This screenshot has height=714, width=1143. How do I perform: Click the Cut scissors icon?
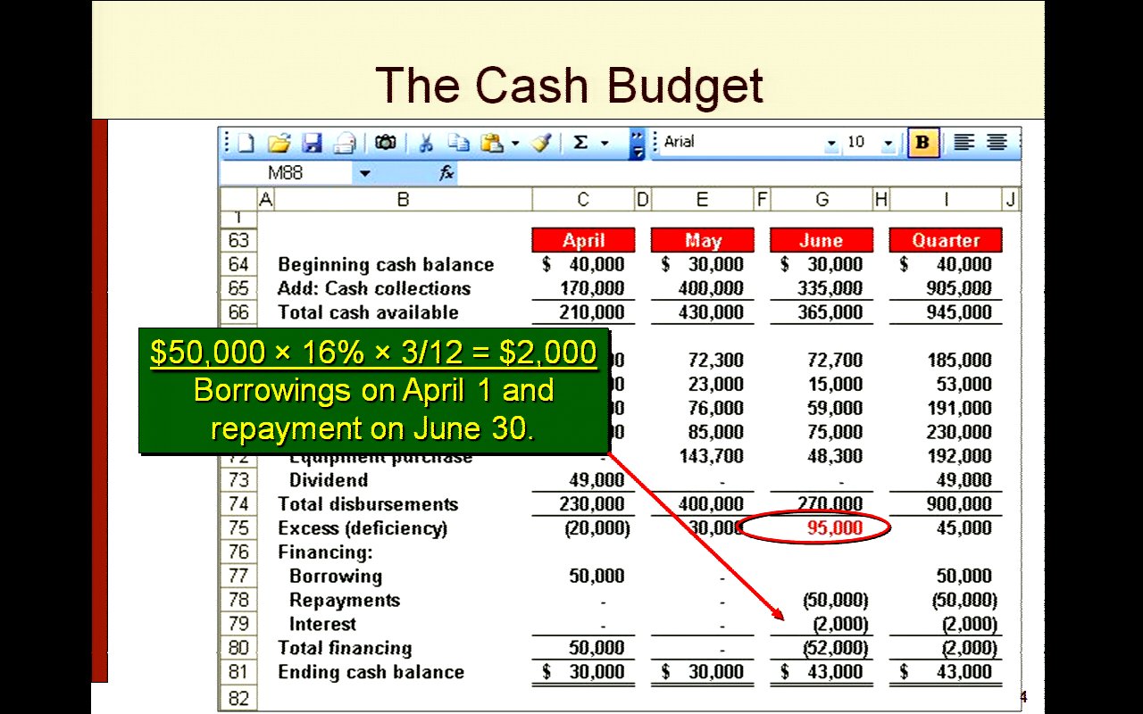(x=426, y=143)
